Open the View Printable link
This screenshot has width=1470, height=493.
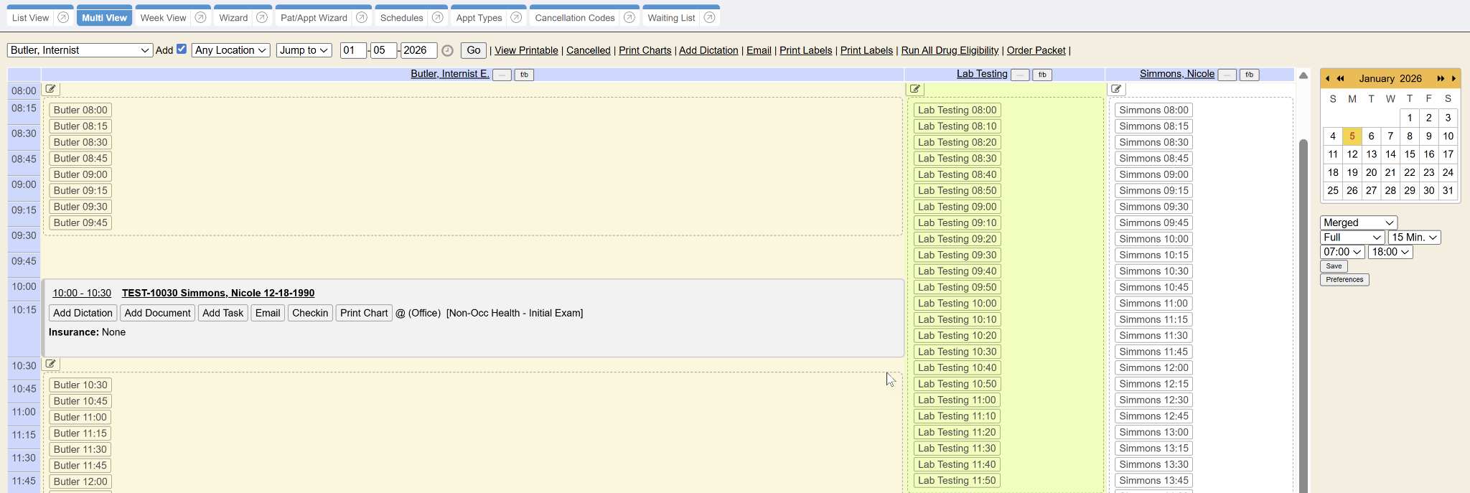(526, 50)
